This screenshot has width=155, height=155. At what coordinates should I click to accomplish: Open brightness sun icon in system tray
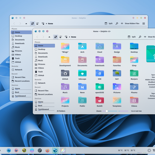pos(149,150)
